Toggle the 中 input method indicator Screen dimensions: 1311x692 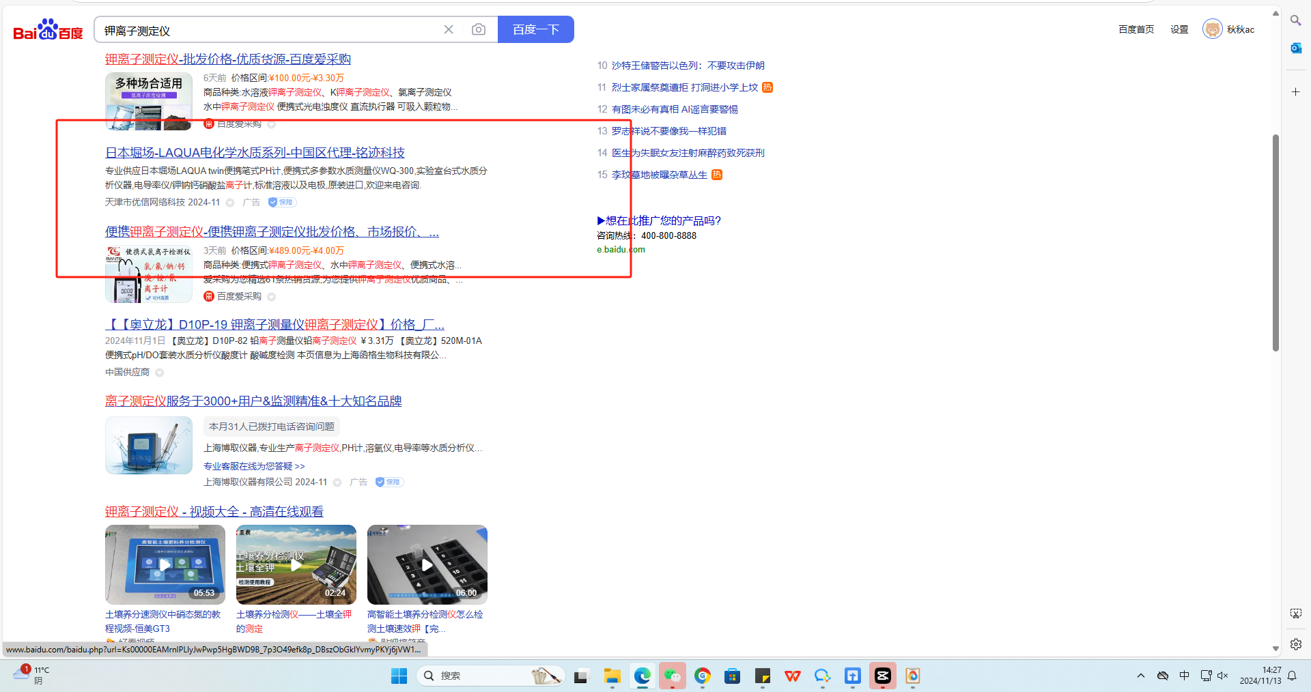(x=1185, y=676)
